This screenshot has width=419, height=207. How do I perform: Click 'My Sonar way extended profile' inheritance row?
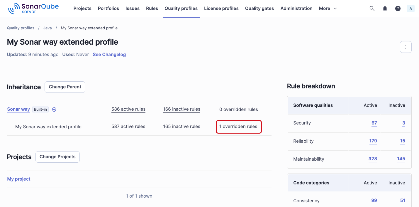[x=139, y=127]
